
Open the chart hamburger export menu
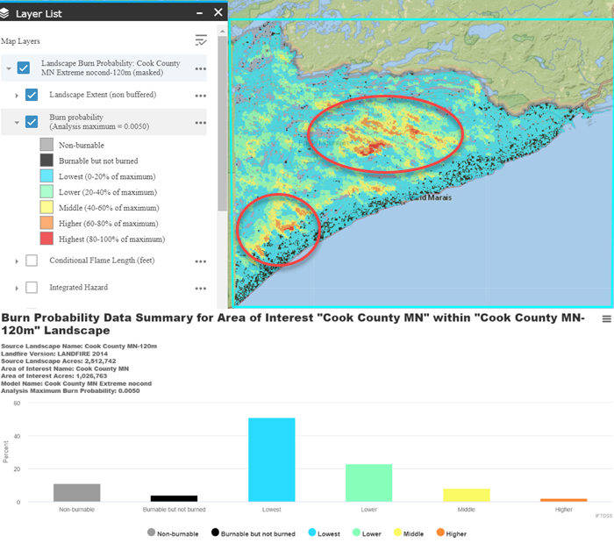click(605, 320)
